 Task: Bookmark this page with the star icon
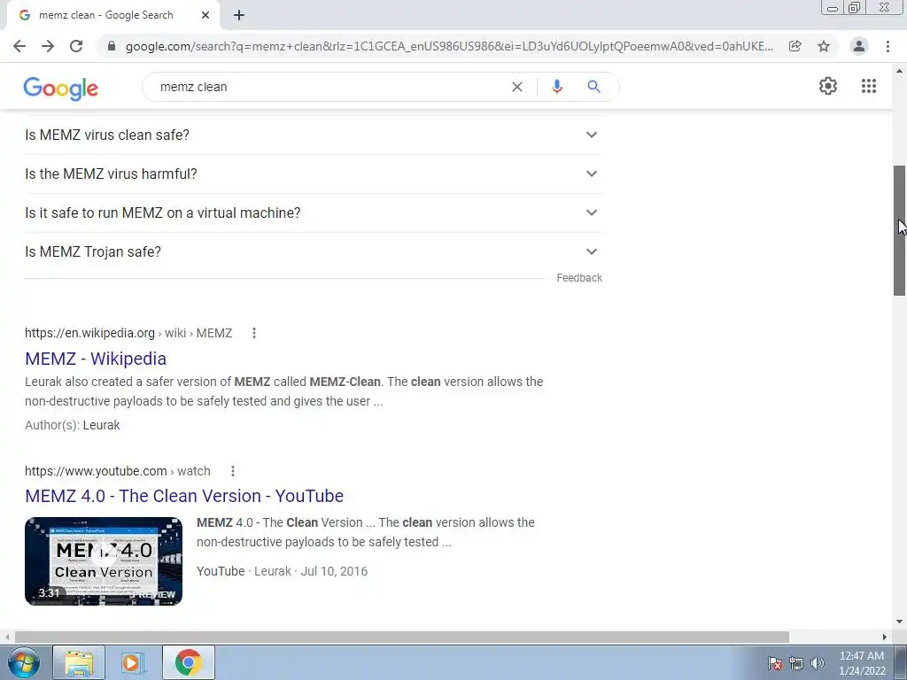pyautogui.click(x=824, y=46)
